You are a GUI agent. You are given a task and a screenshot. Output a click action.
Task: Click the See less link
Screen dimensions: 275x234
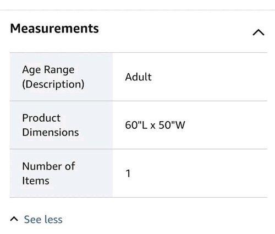click(43, 220)
